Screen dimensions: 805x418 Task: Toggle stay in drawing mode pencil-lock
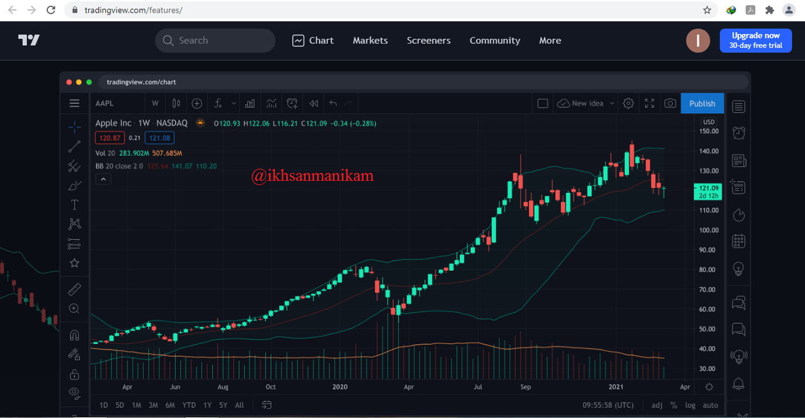coord(74,355)
